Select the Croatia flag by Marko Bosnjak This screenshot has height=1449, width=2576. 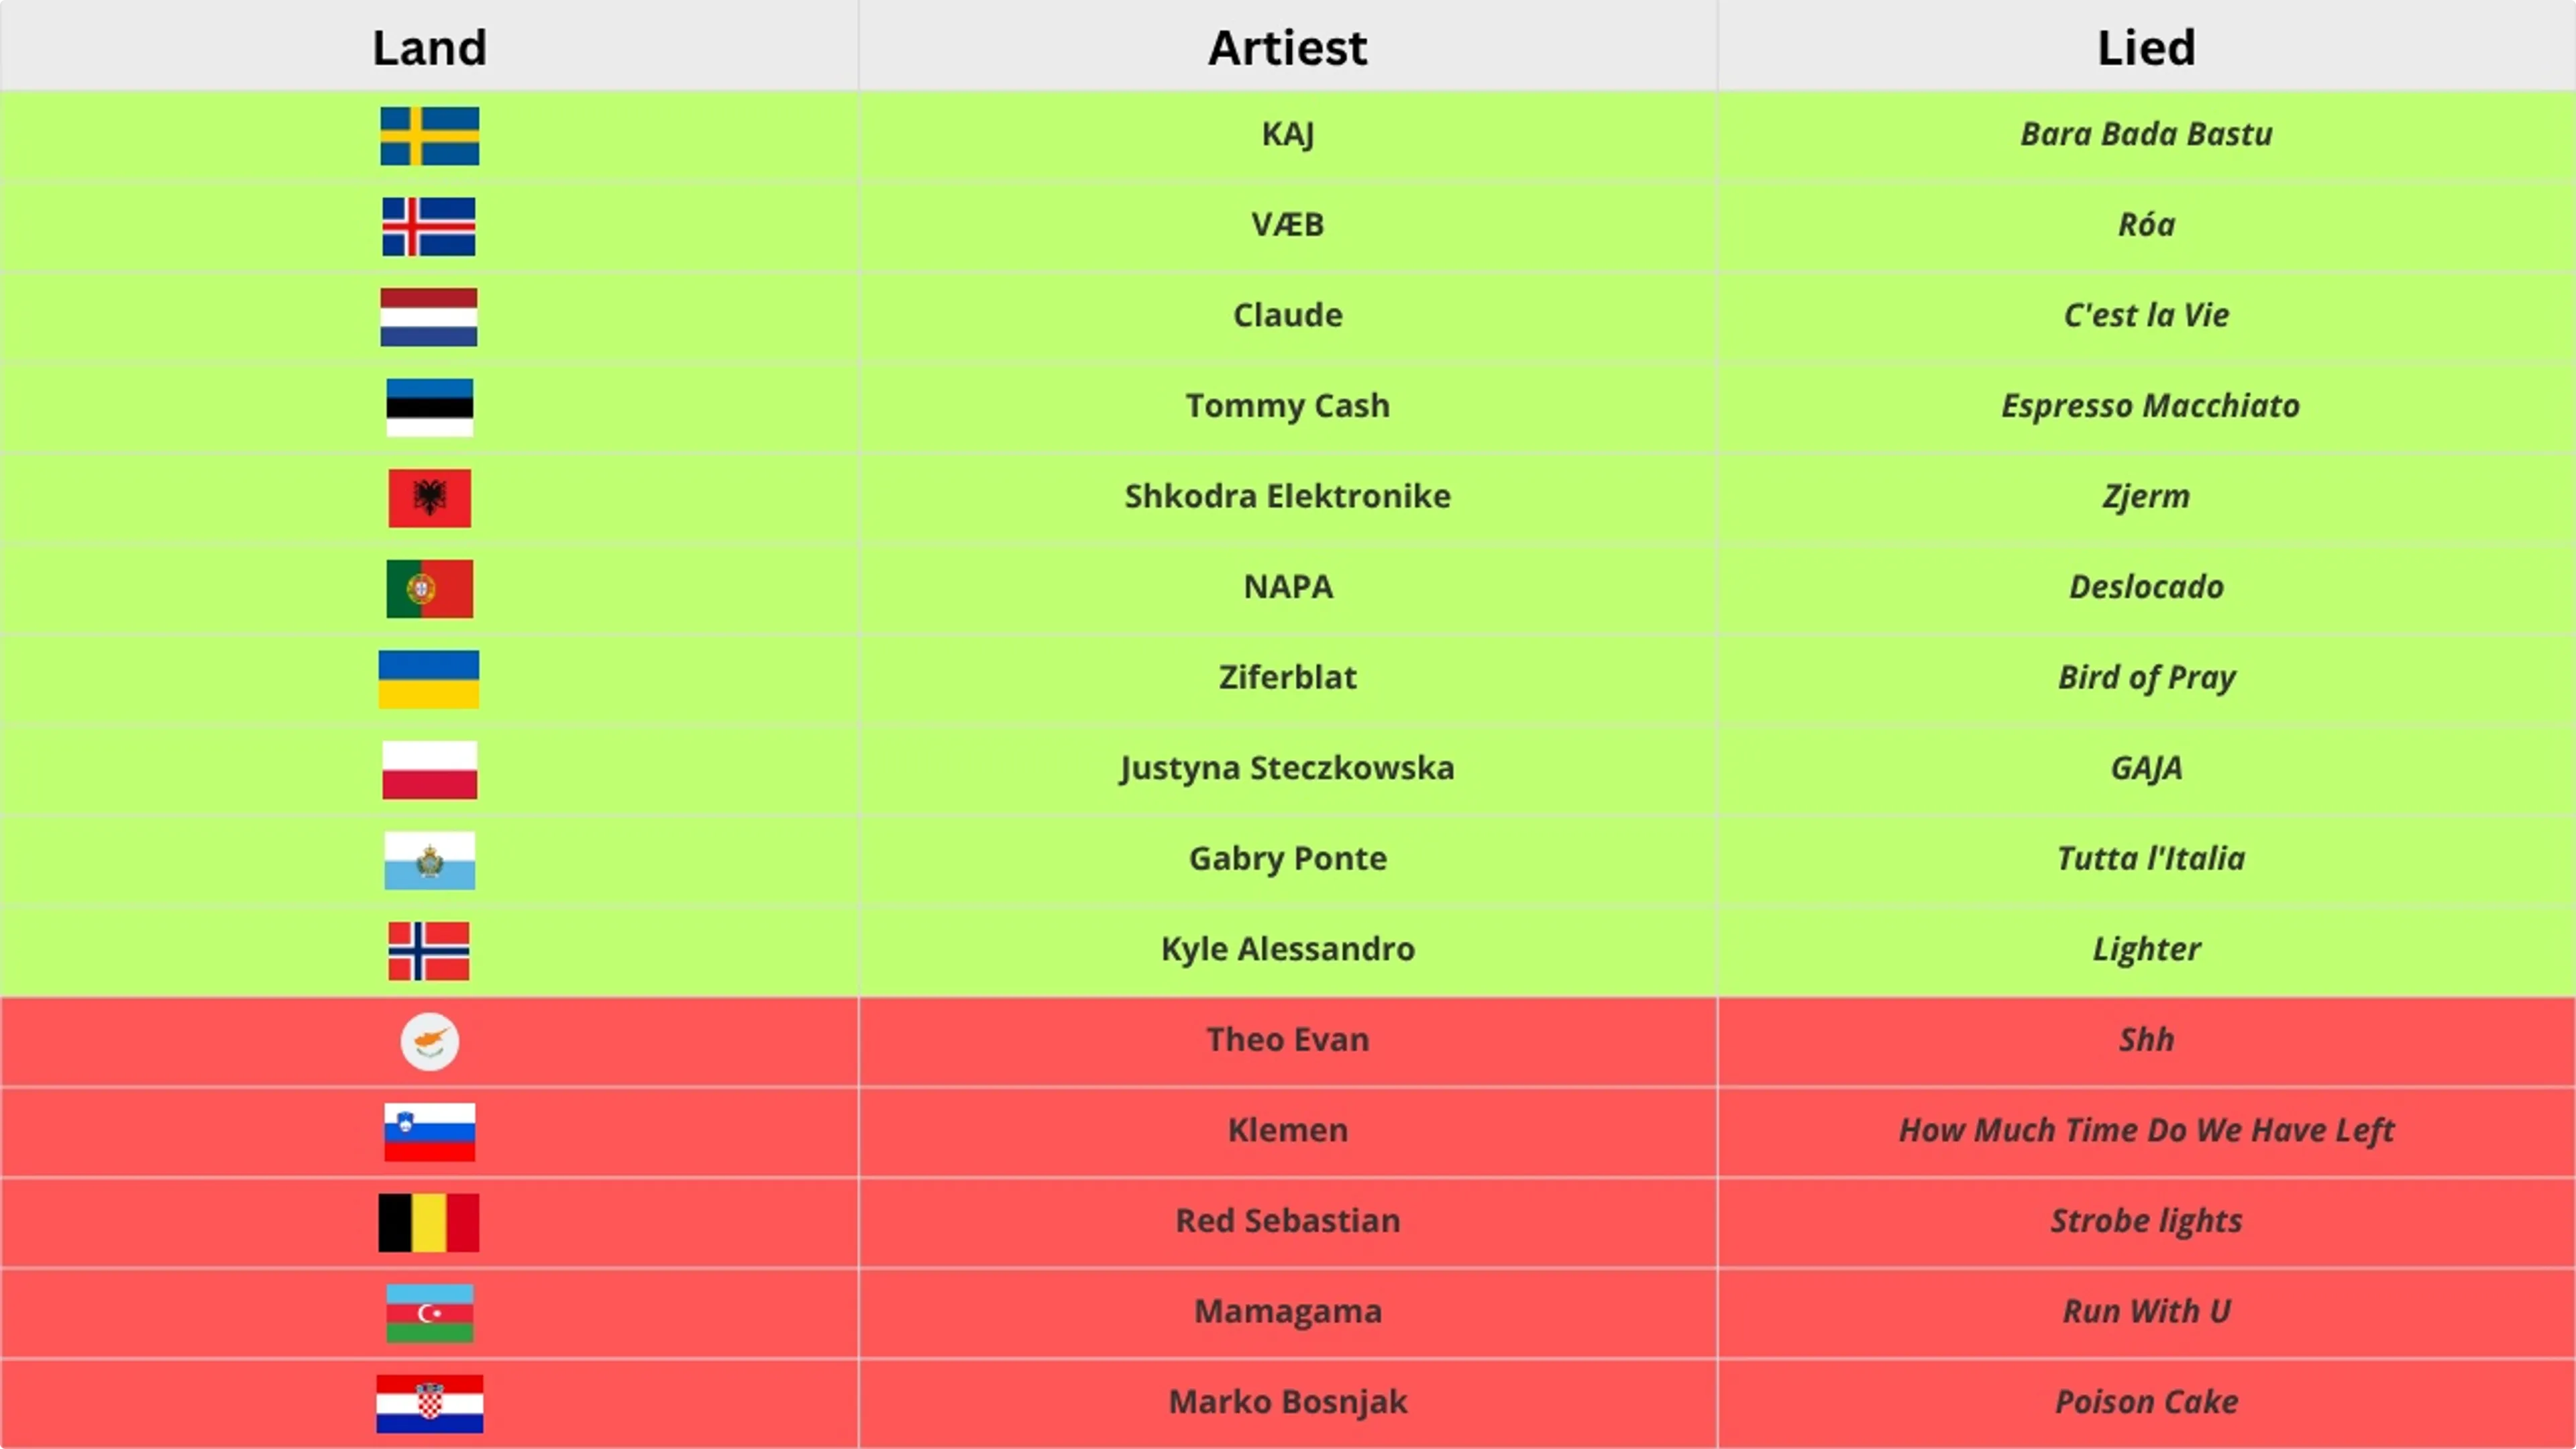point(429,1404)
